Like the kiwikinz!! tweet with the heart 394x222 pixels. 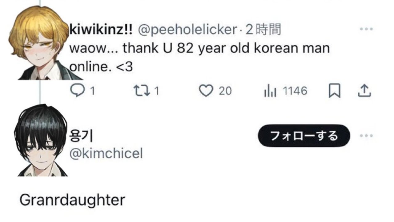[x=206, y=91]
